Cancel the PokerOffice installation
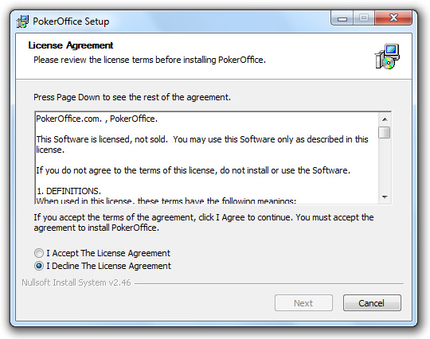 point(372,303)
